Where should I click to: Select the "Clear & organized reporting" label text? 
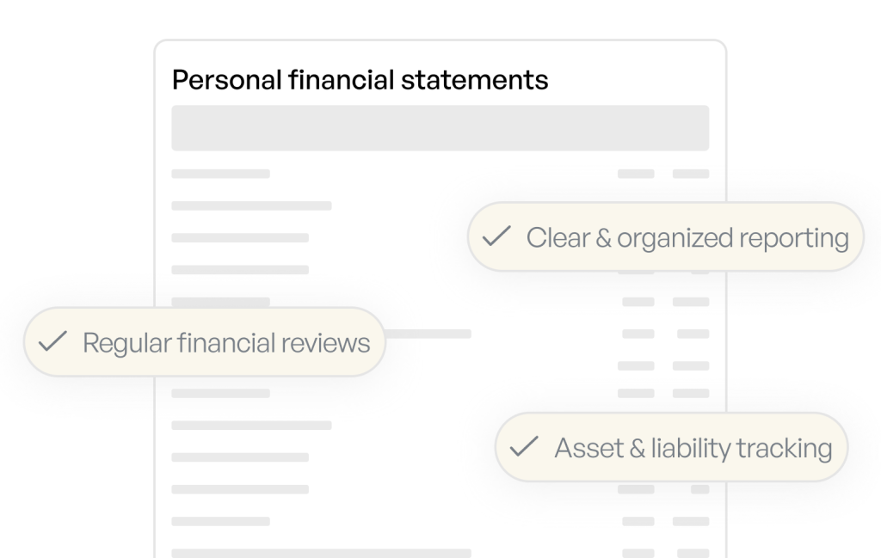pos(687,238)
